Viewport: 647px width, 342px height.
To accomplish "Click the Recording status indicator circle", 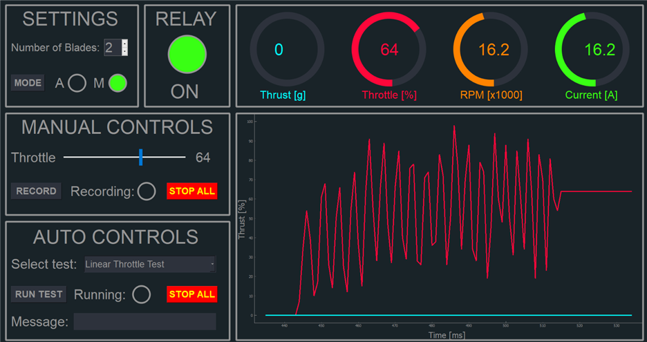I will 147,191.
